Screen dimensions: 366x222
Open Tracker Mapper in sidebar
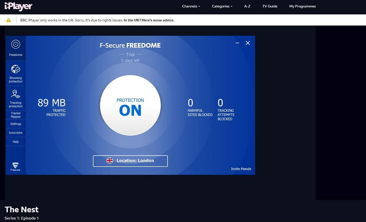pos(15,115)
